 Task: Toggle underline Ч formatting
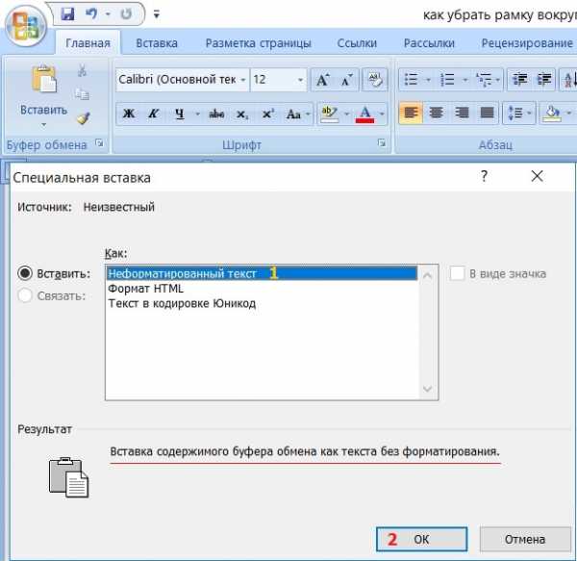tap(179, 114)
